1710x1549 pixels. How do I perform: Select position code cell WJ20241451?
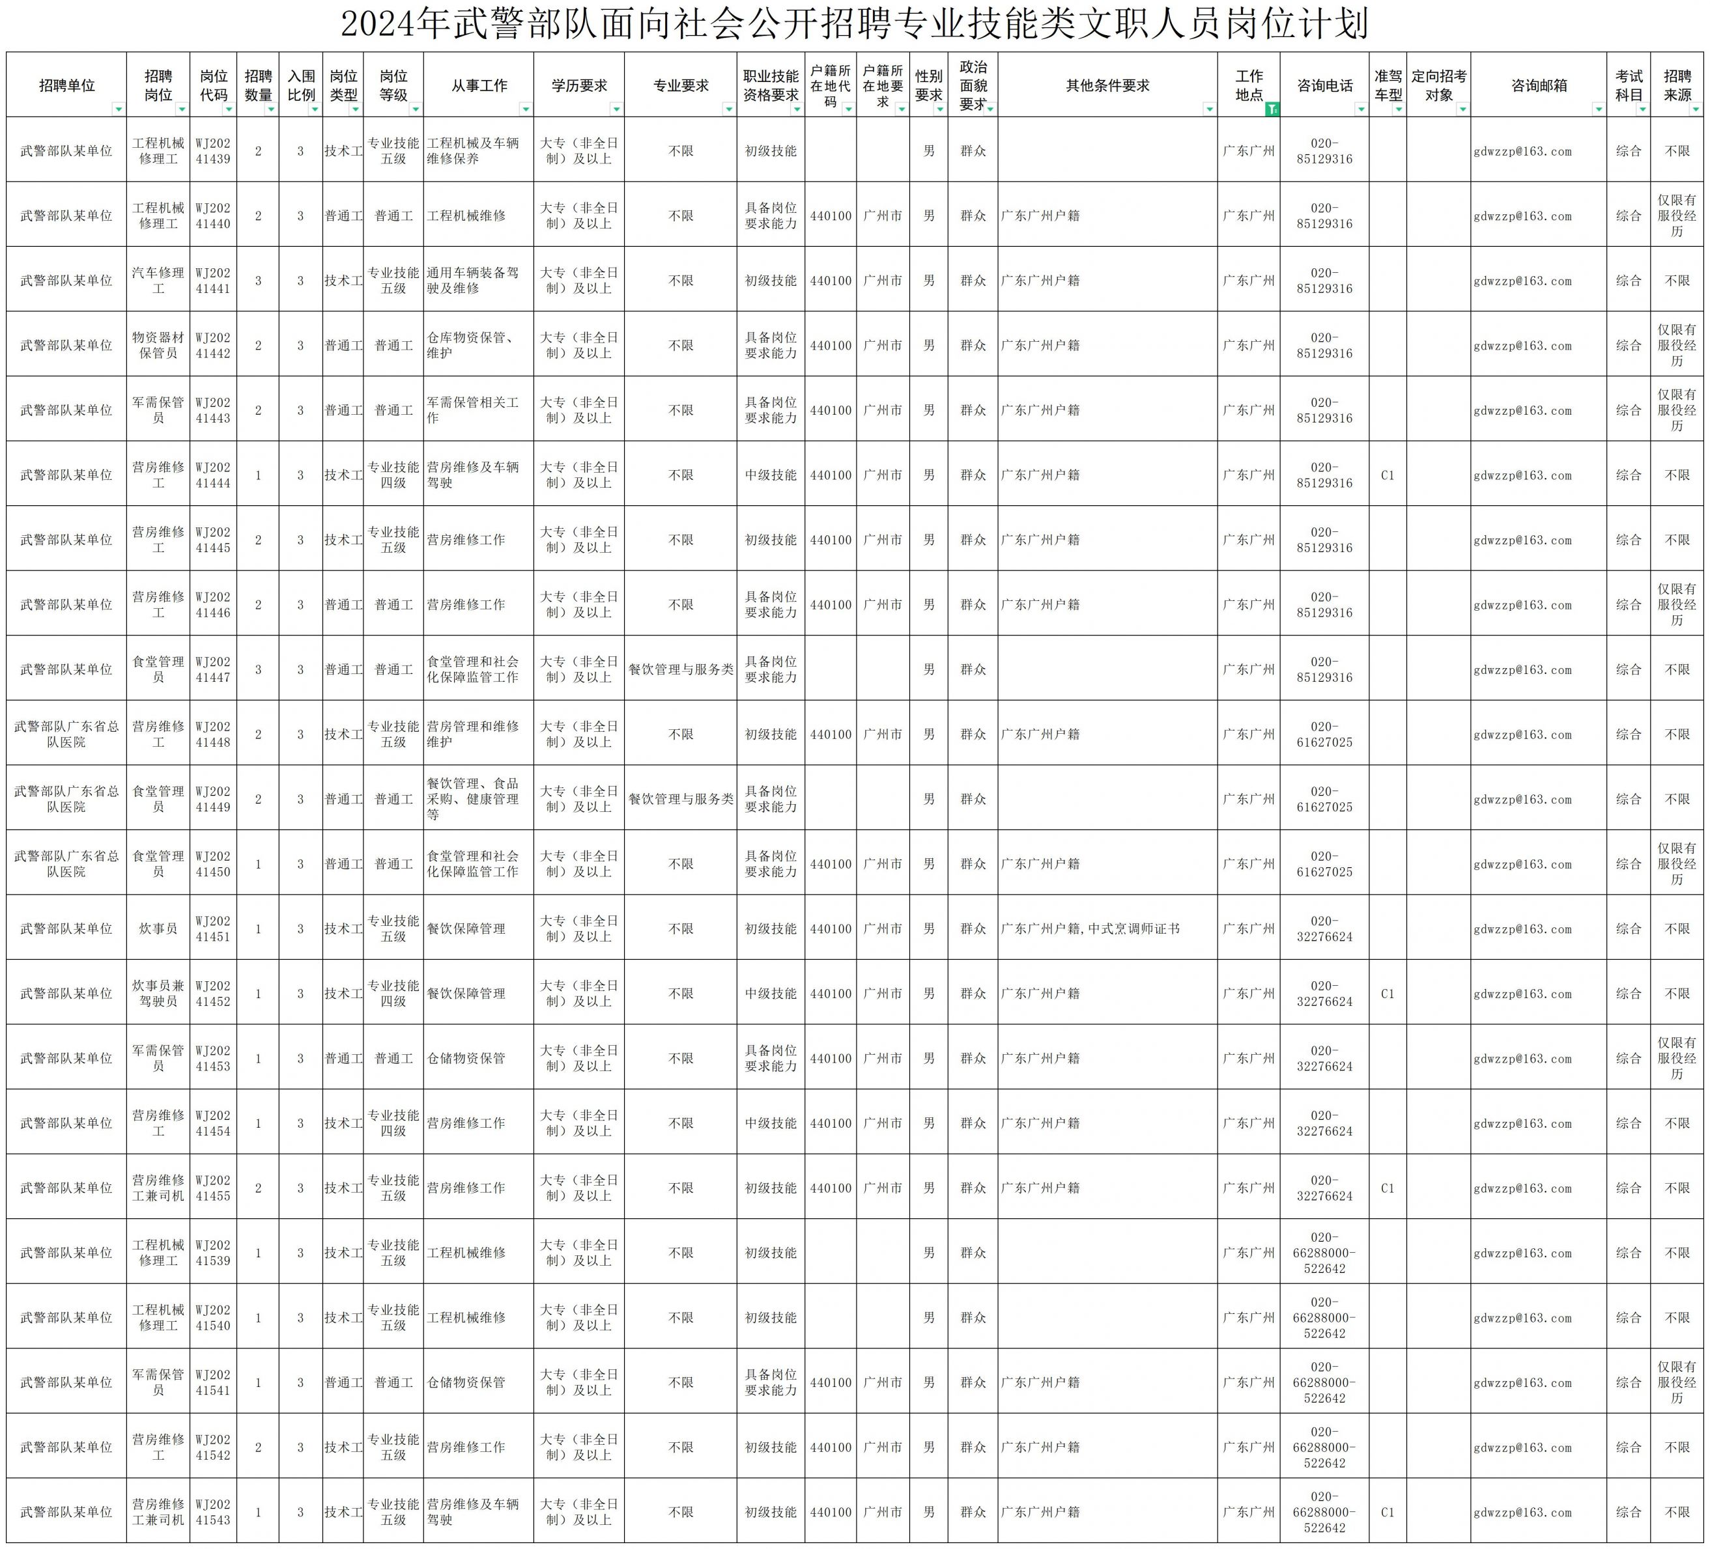pos(213,928)
